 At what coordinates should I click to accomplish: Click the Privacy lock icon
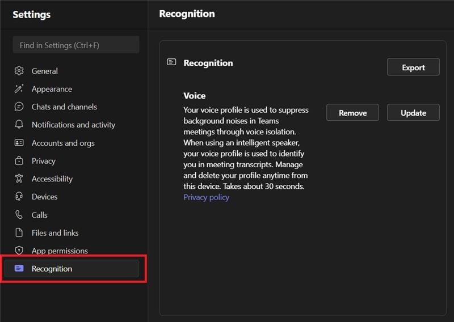[19, 161]
